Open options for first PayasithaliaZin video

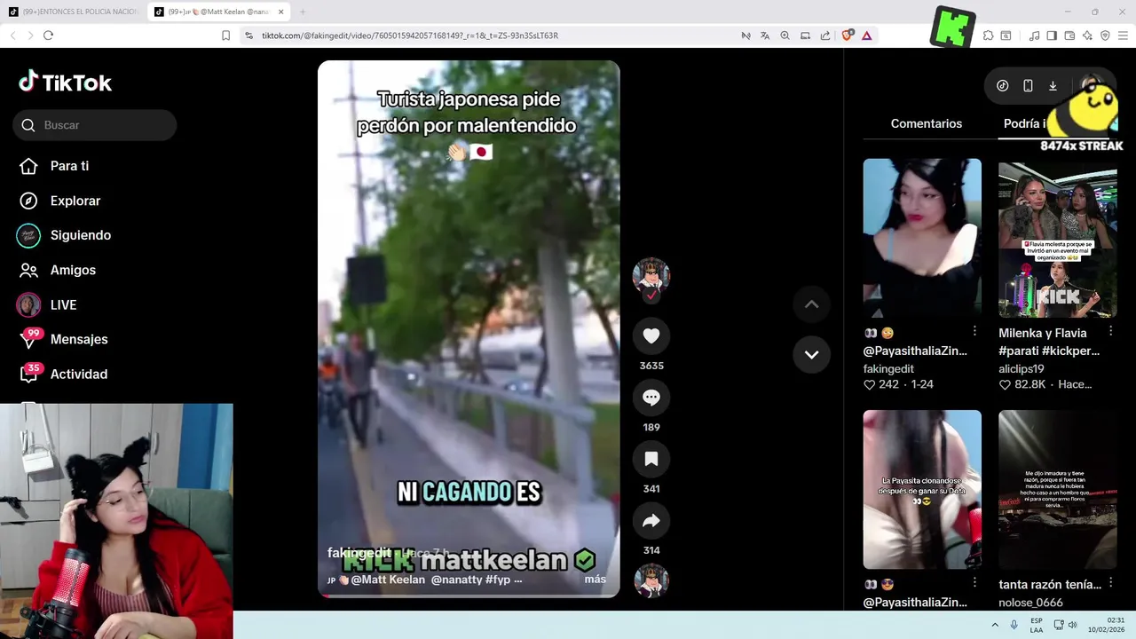click(x=974, y=331)
